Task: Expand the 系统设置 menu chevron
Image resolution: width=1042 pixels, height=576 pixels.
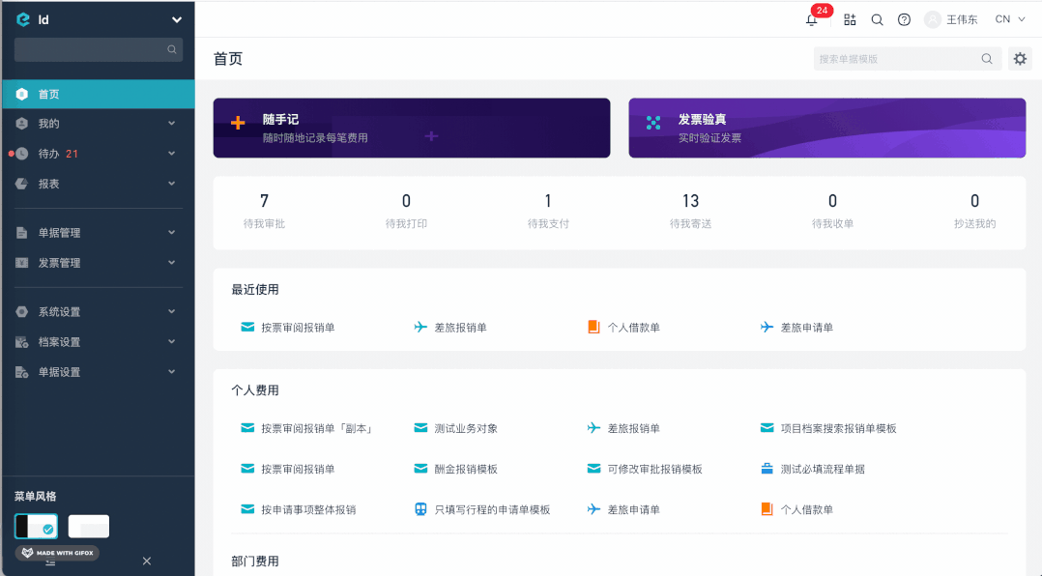Action: (x=171, y=311)
